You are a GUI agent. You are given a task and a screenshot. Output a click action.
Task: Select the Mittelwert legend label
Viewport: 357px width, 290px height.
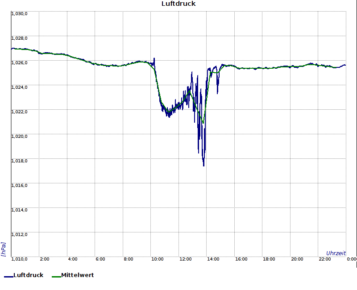point(78,275)
